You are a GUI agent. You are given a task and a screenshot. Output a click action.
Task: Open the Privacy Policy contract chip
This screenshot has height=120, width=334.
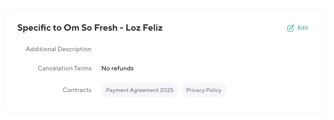tap(204, 90)
